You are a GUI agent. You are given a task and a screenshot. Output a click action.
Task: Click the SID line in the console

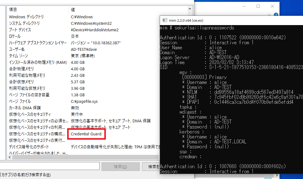point(232,68)
